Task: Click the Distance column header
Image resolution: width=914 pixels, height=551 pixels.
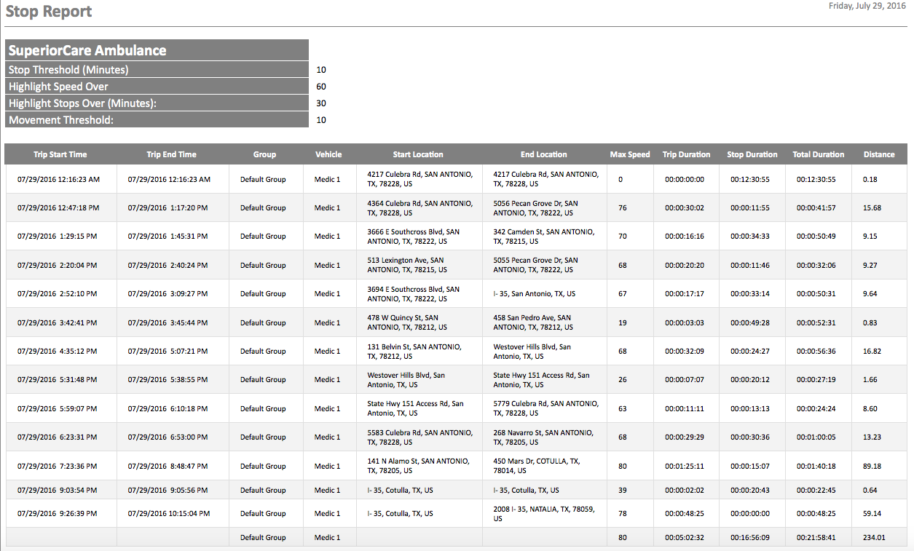Action: point(879,154)
